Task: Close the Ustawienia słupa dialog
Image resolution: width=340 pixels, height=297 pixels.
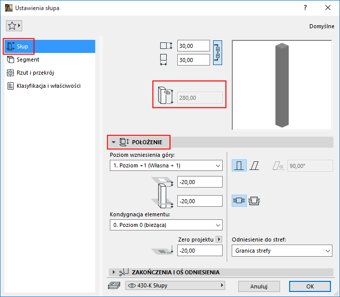Action: coord(328,8)
